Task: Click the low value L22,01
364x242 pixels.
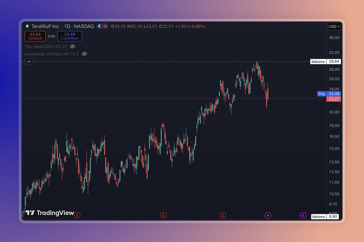Action: point(150,26)
